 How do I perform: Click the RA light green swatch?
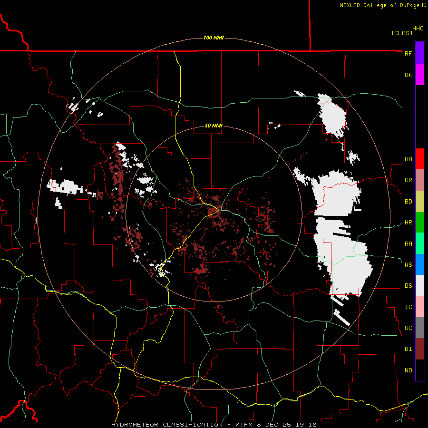(420, 243)
